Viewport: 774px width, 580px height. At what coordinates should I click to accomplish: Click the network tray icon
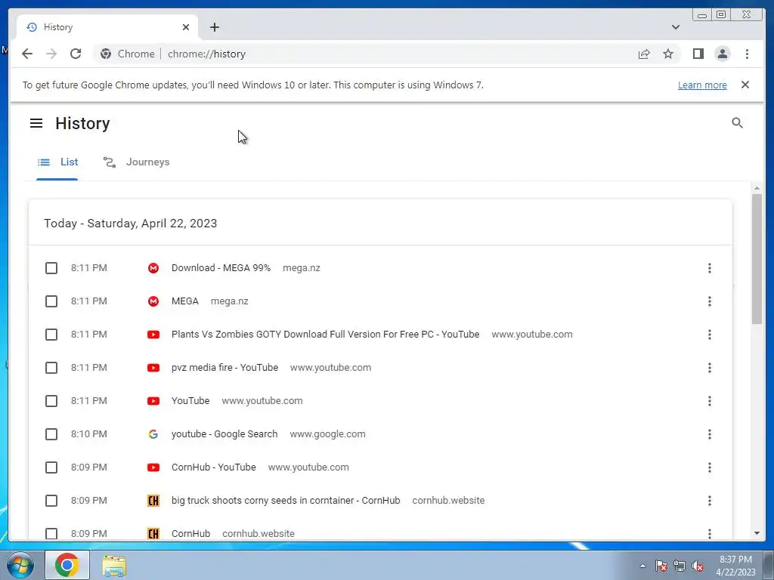(x=680, y=566)
